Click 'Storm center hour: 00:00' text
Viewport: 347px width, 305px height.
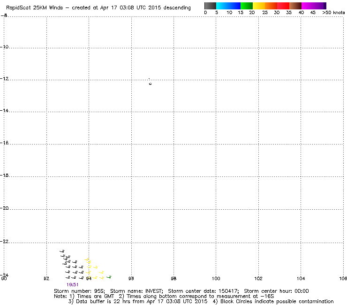point(276,291)
